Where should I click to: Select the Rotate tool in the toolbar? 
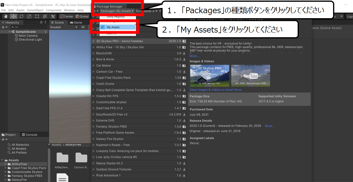click(x=21, y=16)
